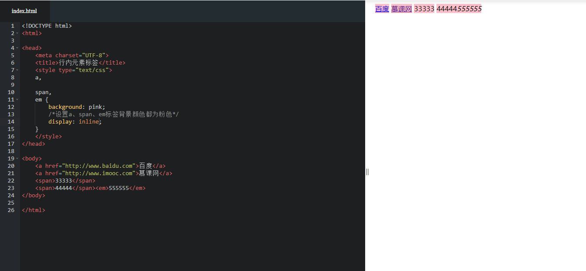The width and height of the screenshot is (586, 271).
Task: Click the title 行内元素标签 line
Action: tap(80, 63)
